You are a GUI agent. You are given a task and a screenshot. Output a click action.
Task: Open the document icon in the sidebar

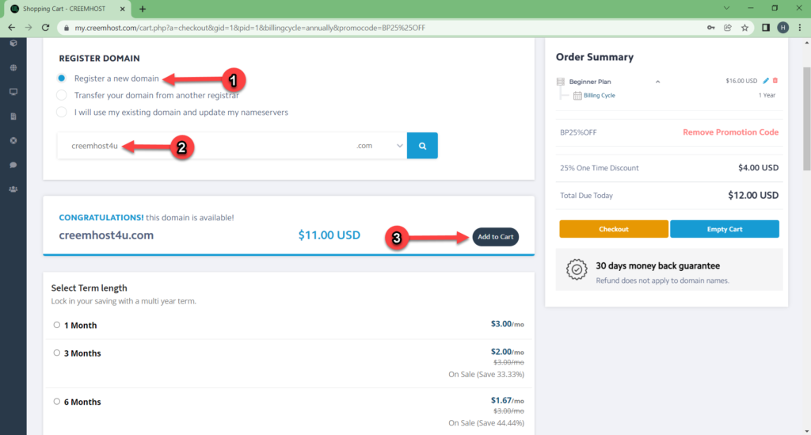coord(13,116)
